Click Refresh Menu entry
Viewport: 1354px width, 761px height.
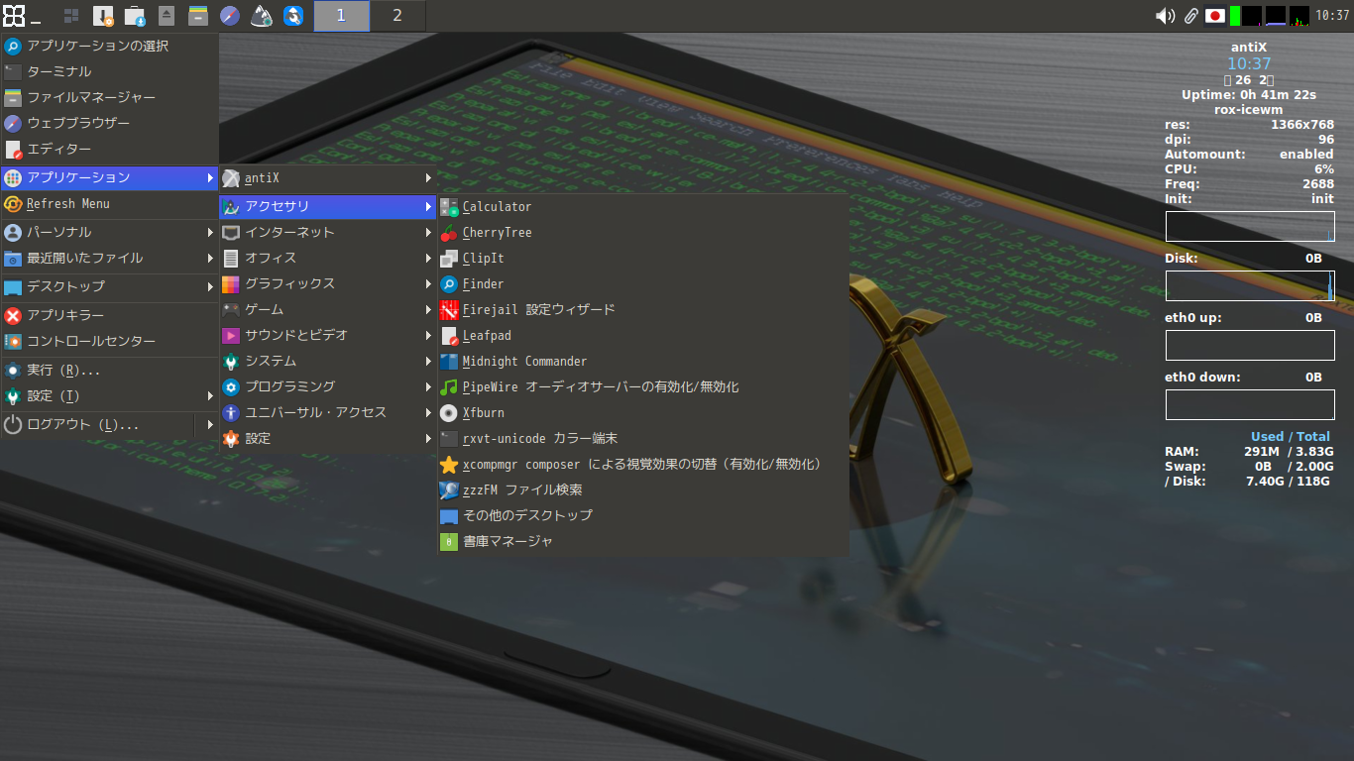click(x=109, y=204)
